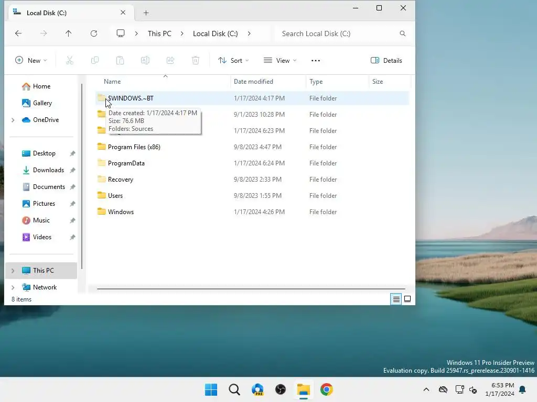Open pinned Music folder
This screenshot has width=537, height=402.
41,220
